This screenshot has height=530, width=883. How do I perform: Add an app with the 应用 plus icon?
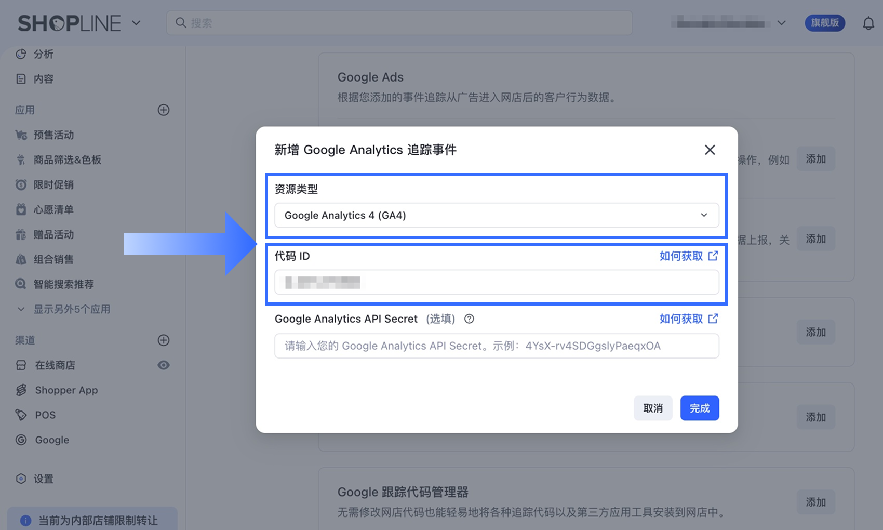(x=164, y=110)
